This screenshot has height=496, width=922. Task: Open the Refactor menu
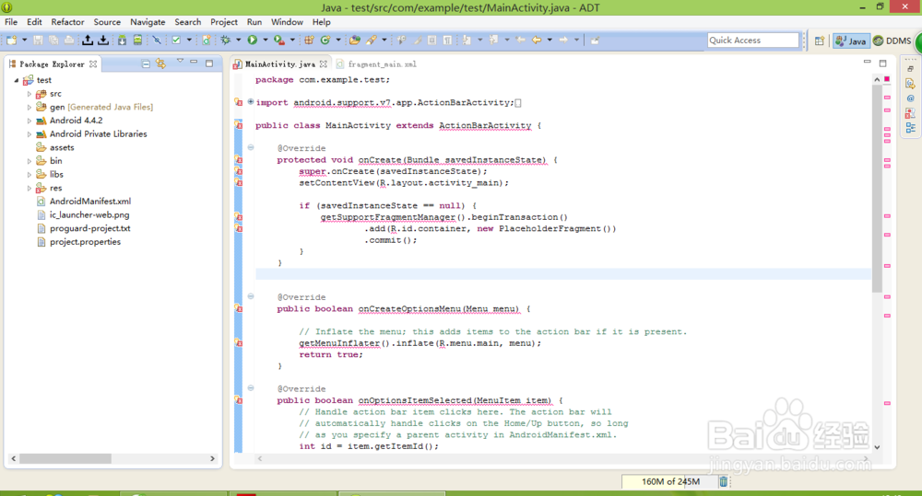click(x=67, y=22)
